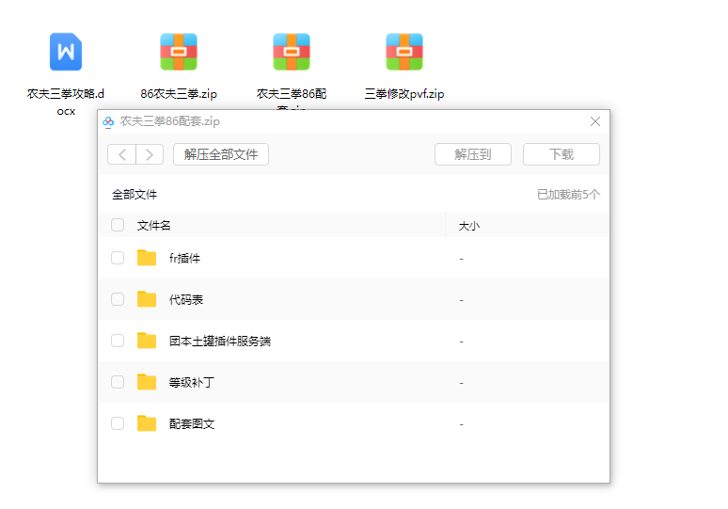Check the box for fr插件
728x509 pixels.
118,258
